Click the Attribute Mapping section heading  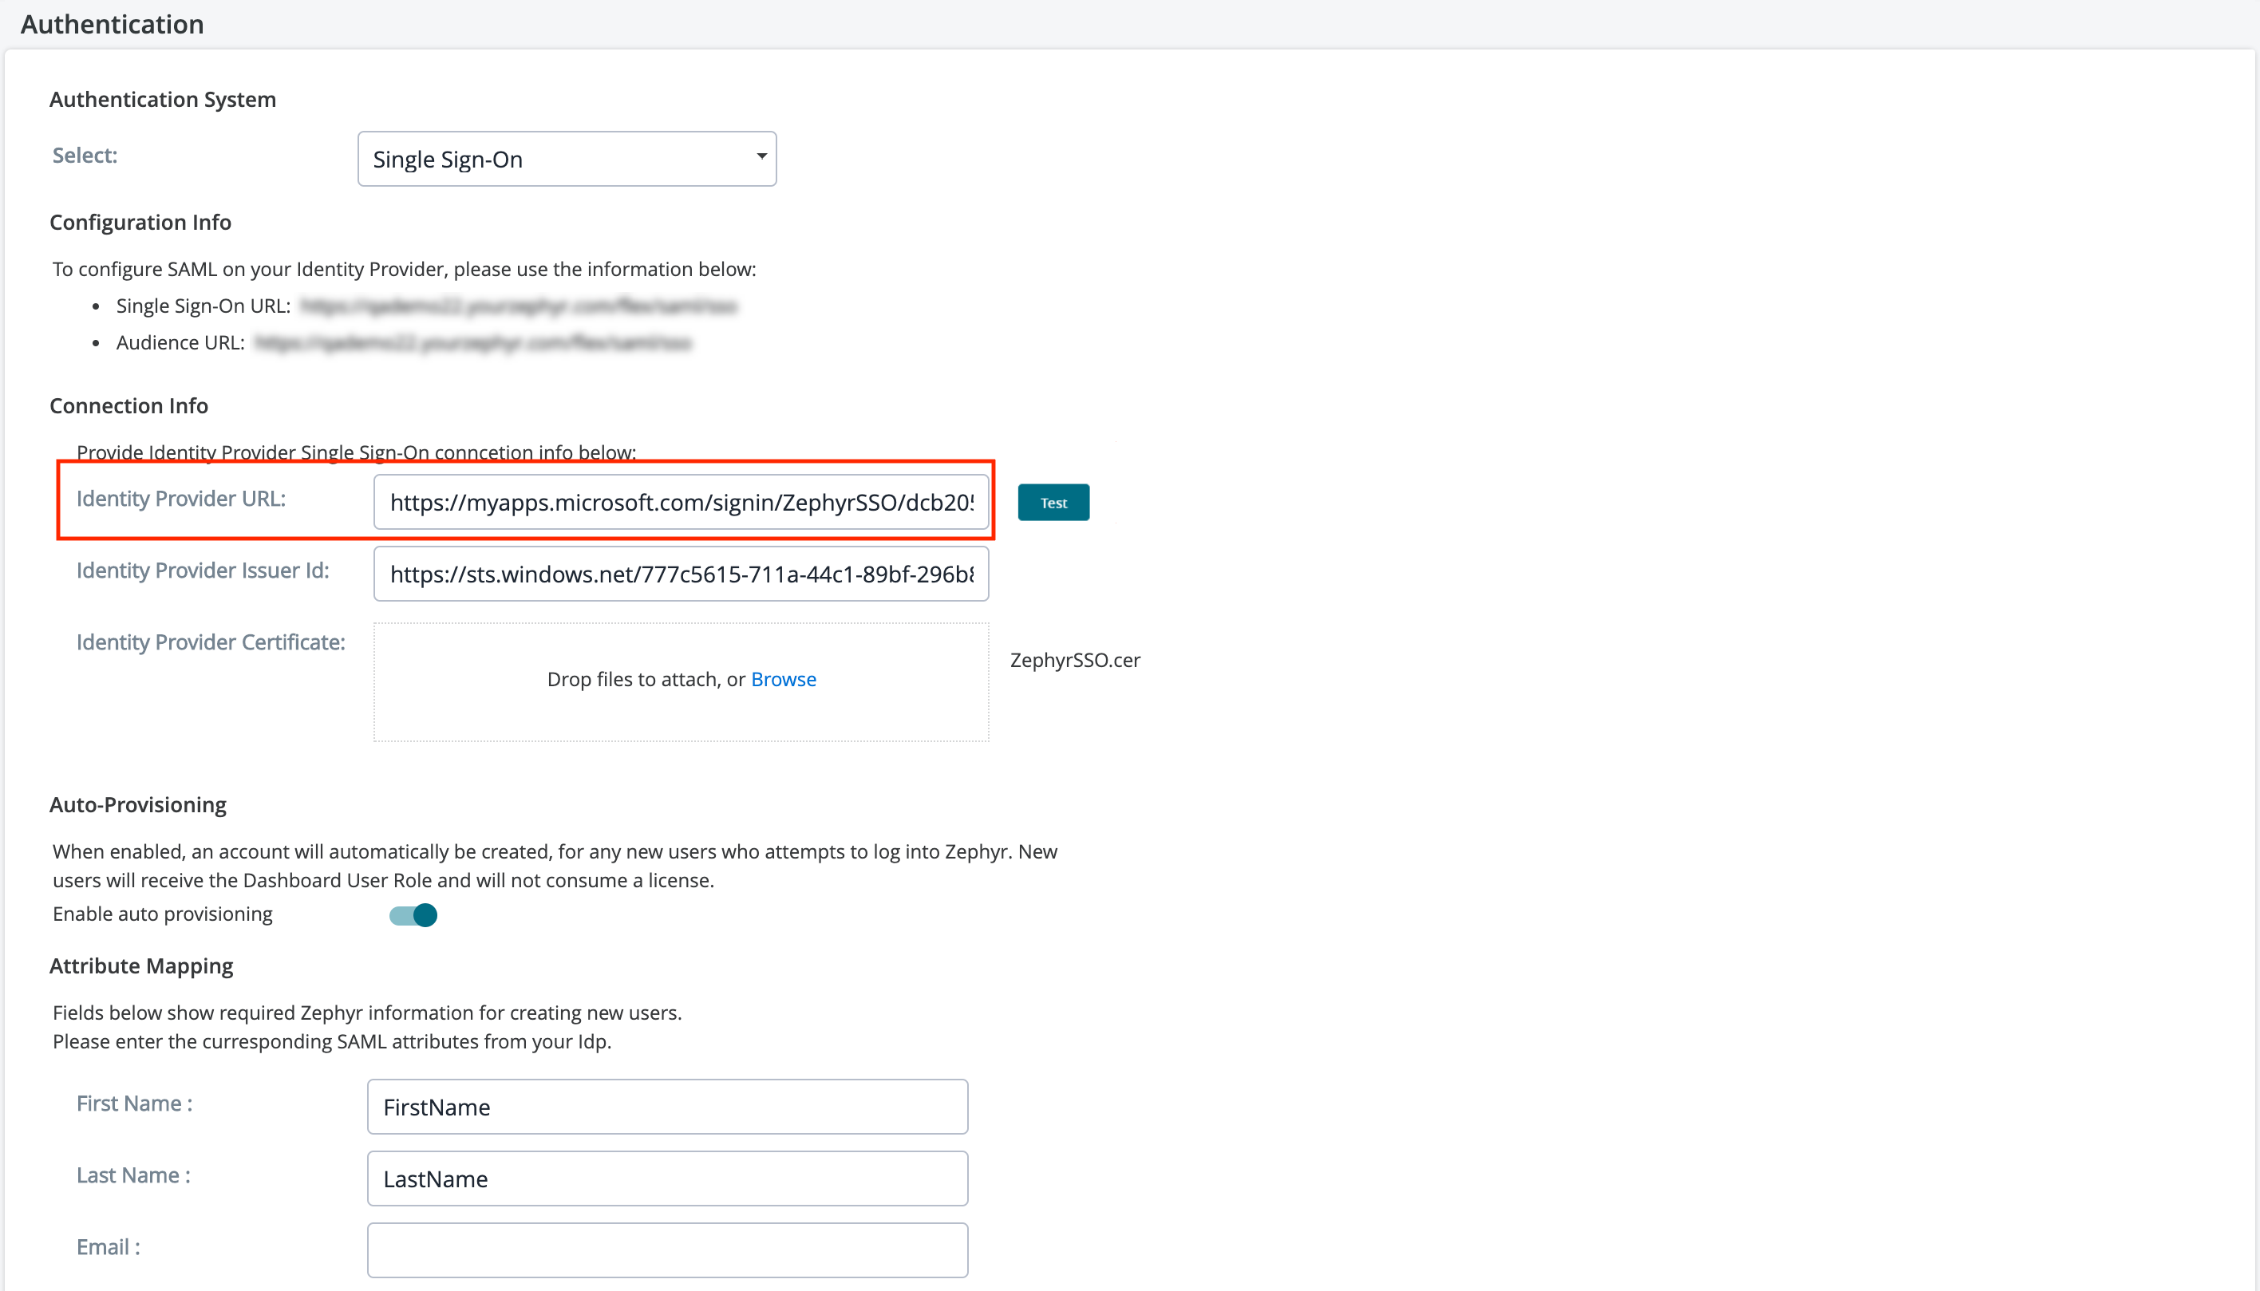click(141, 966)
